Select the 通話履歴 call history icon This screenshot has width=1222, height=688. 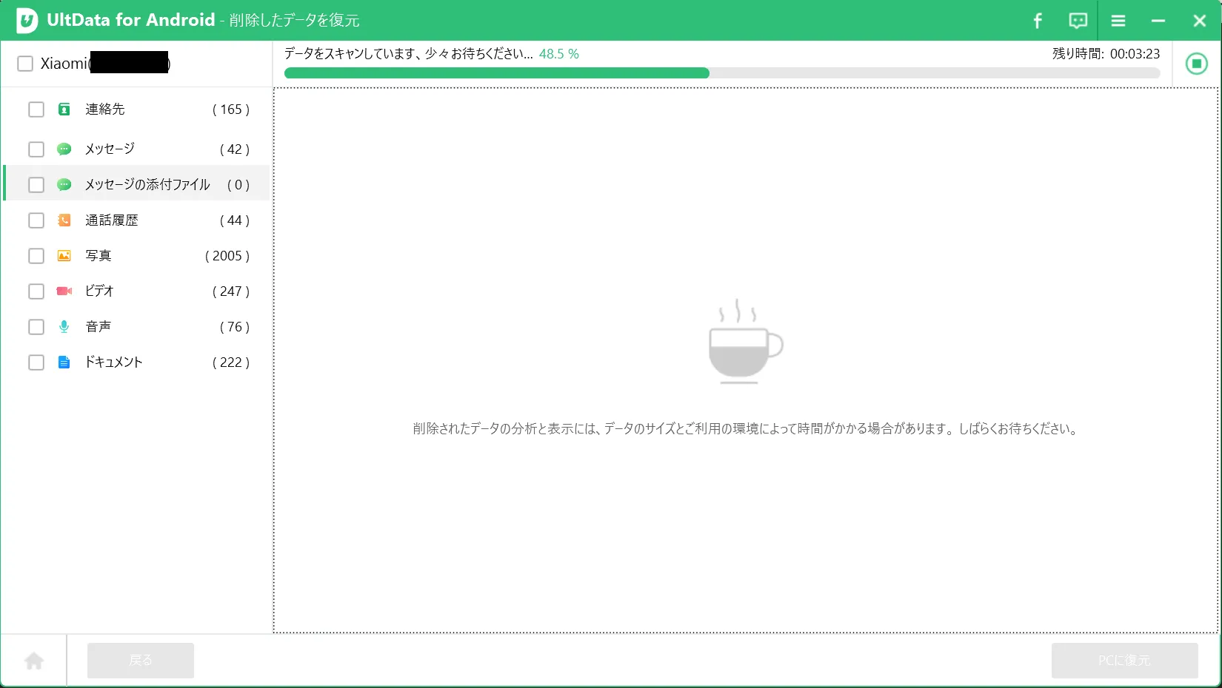[64, 220]
